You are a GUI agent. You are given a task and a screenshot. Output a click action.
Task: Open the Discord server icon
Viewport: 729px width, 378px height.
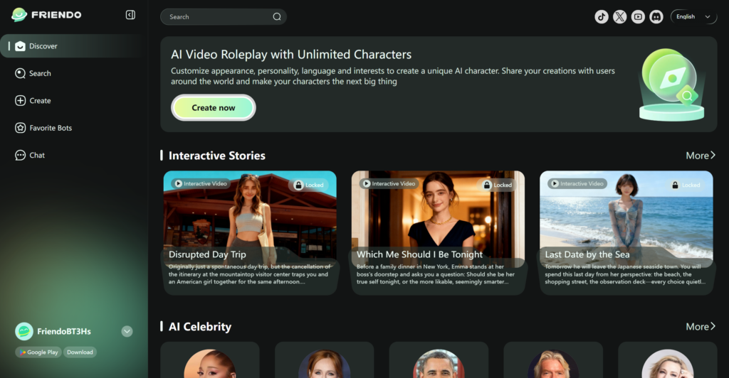click(x=656, y=16)
